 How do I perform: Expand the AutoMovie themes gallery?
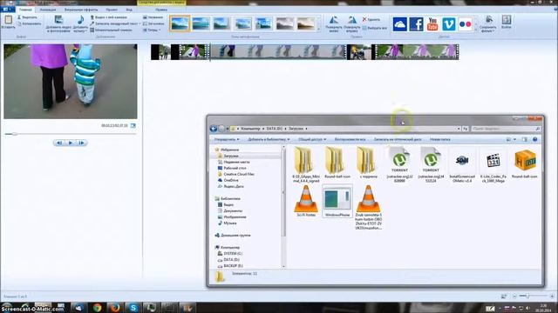[319, 30]
